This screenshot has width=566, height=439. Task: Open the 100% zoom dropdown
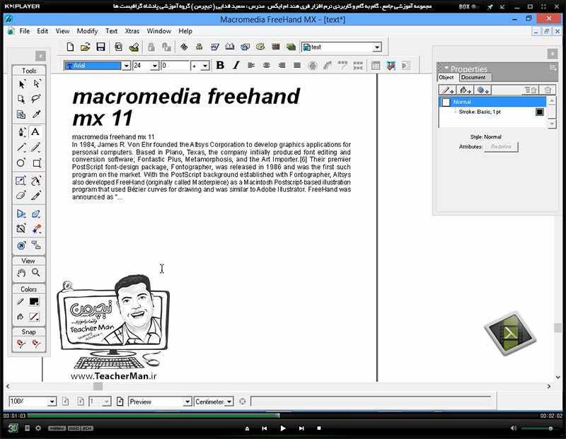52,402
